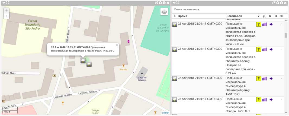Click the events list vertical scrollbar thumb
This screenshot has width=289, height=116.
pos(286,35)
